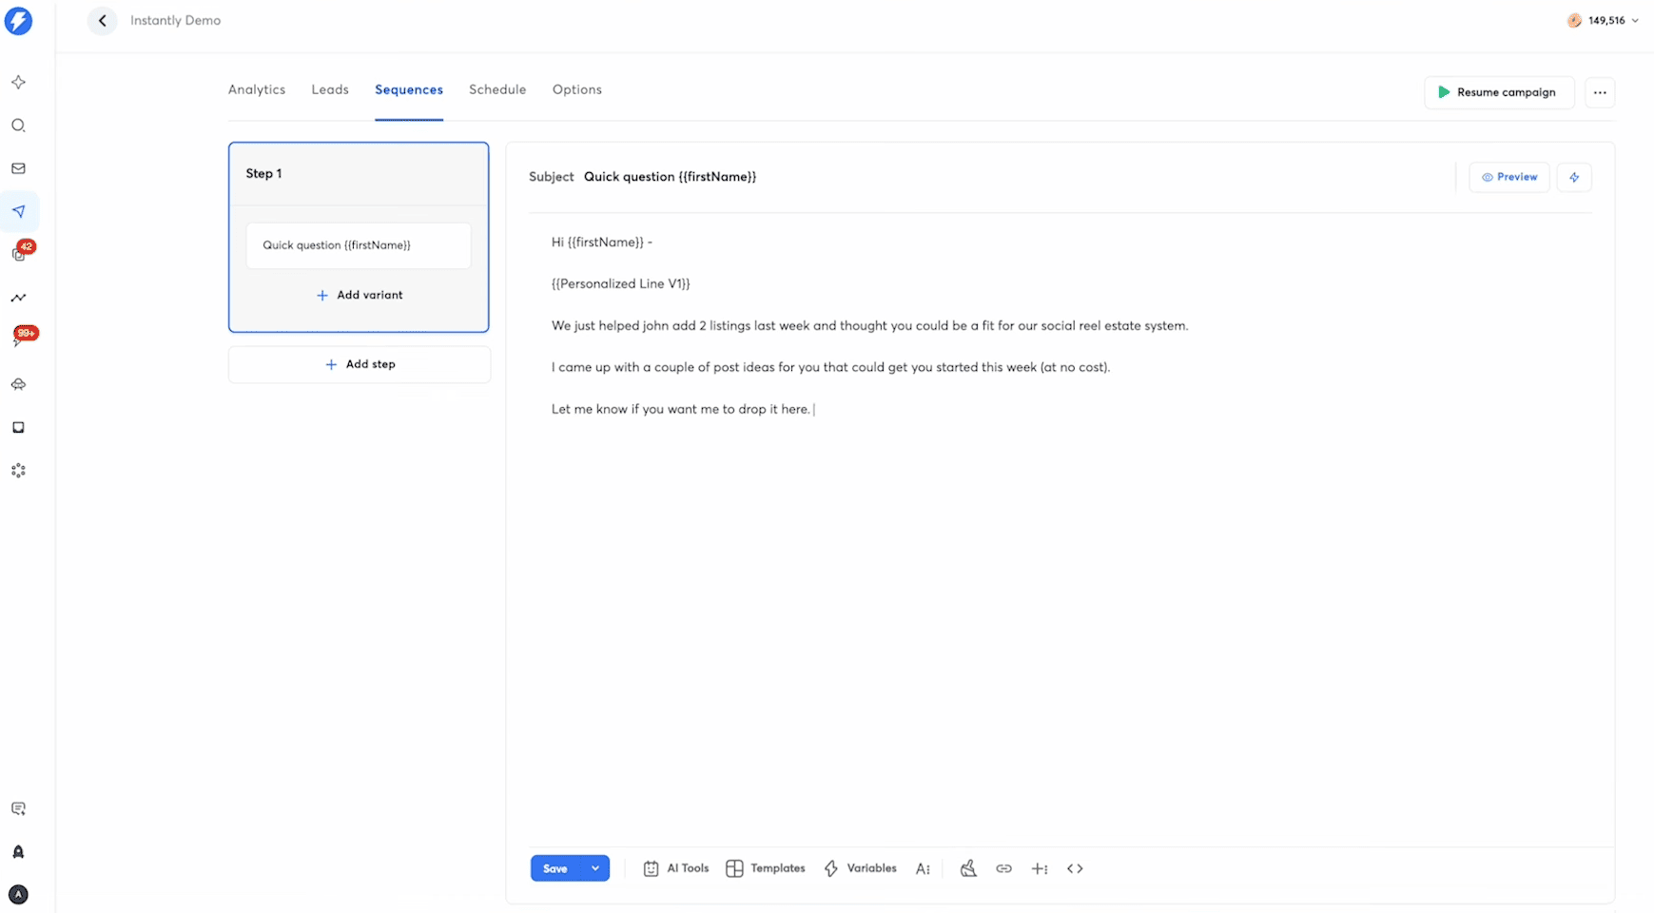Image resolution: width=1654 pixels, height=913 pixels.
Task: Open HTML view with the code icon
Action: pos(1076,868)
